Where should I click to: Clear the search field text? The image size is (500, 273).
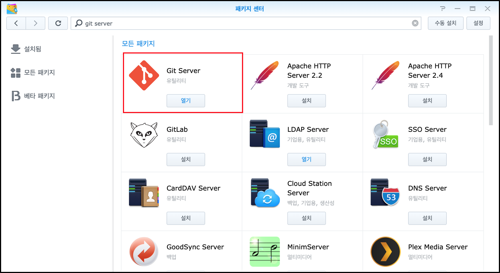(x=415, y=23)
